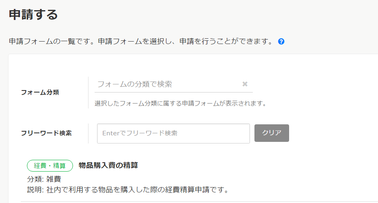Click the フリーワード検索 field label
378x203 pixels.
[x=46, y=133]
